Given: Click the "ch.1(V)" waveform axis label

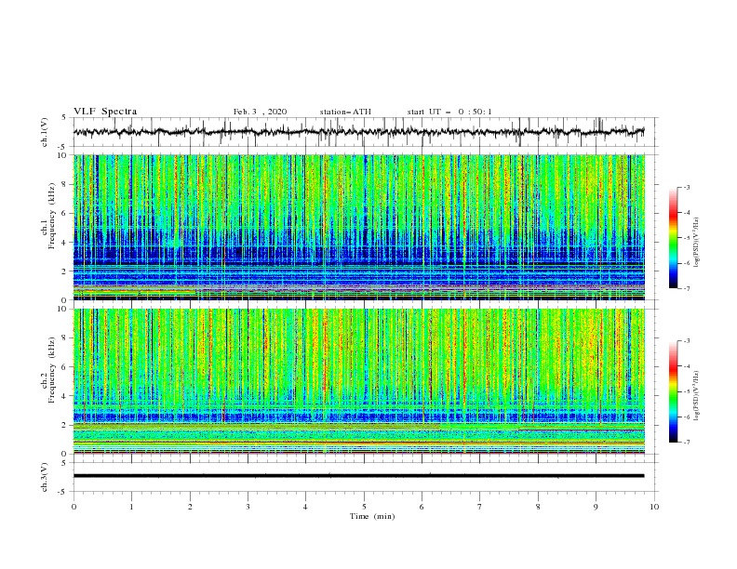Looking at the screenshot, I should [x=45, y=132].
